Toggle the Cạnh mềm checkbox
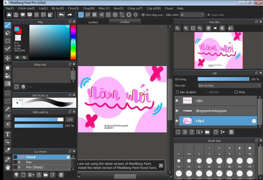The height and width of the screenshot is (180, 263). [x=209, y=15]
